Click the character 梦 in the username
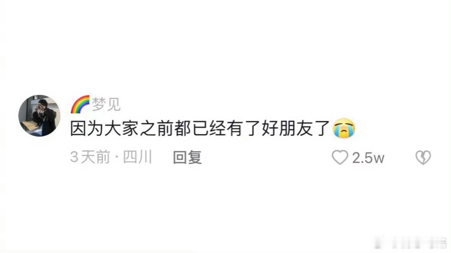451x253 pixels. 99,104
